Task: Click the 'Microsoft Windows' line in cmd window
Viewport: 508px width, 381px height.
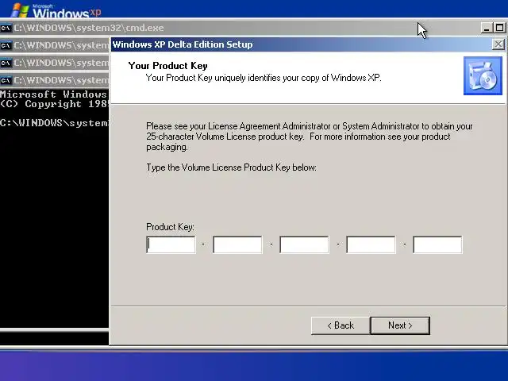Action: tap(53, 94)
